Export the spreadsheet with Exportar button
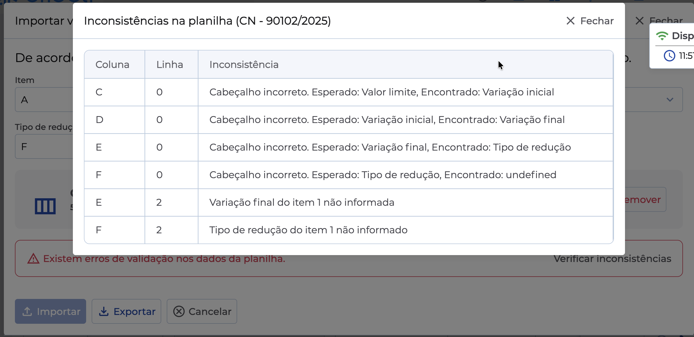 (126, 311)
